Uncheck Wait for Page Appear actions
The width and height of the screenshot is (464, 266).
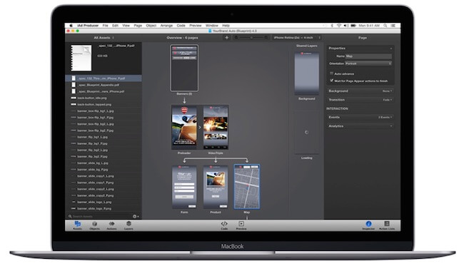click(x=331, y=81)
